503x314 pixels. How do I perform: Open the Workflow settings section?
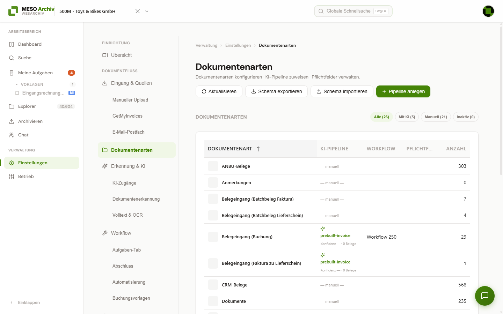coord(137,233)
